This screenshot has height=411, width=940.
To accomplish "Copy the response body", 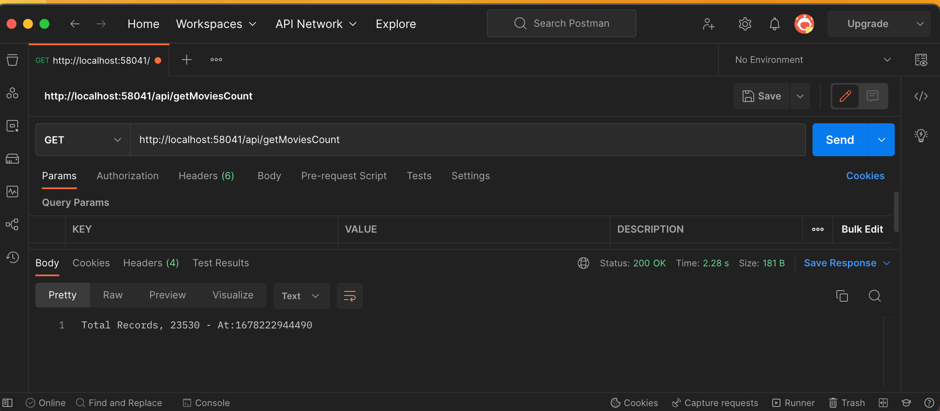I will pyautogui.click(x=842, y=296).
